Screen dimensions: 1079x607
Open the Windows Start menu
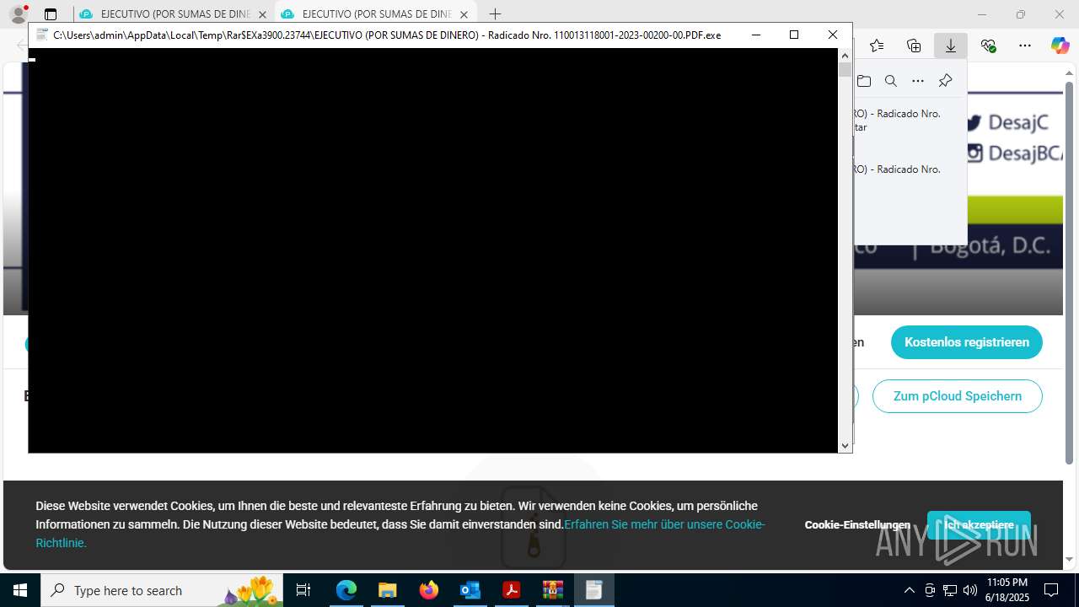point(20,590)
